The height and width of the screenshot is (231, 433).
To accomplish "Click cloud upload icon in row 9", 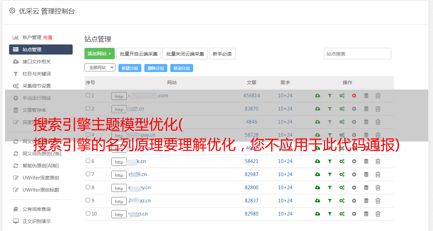I will (318, 201).
